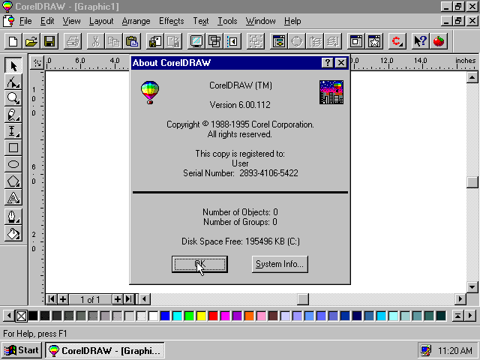Open the Windows Start menu
The height and width of the screenshot is (360, 480).
[22, 350]
